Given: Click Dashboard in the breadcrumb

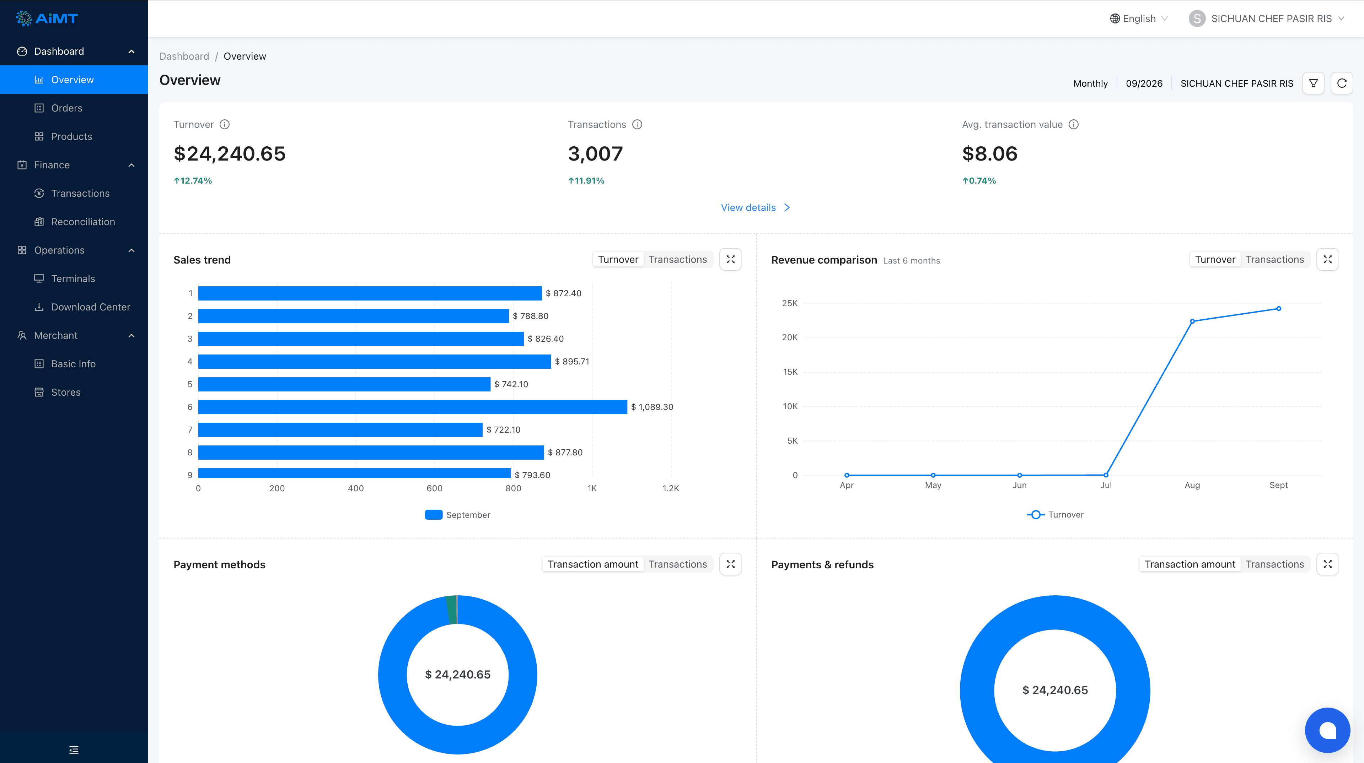Looking at the screenshot, I should click(184, 56).
